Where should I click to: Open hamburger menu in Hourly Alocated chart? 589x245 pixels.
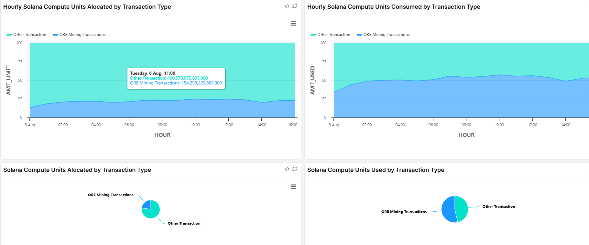[293, 24]
